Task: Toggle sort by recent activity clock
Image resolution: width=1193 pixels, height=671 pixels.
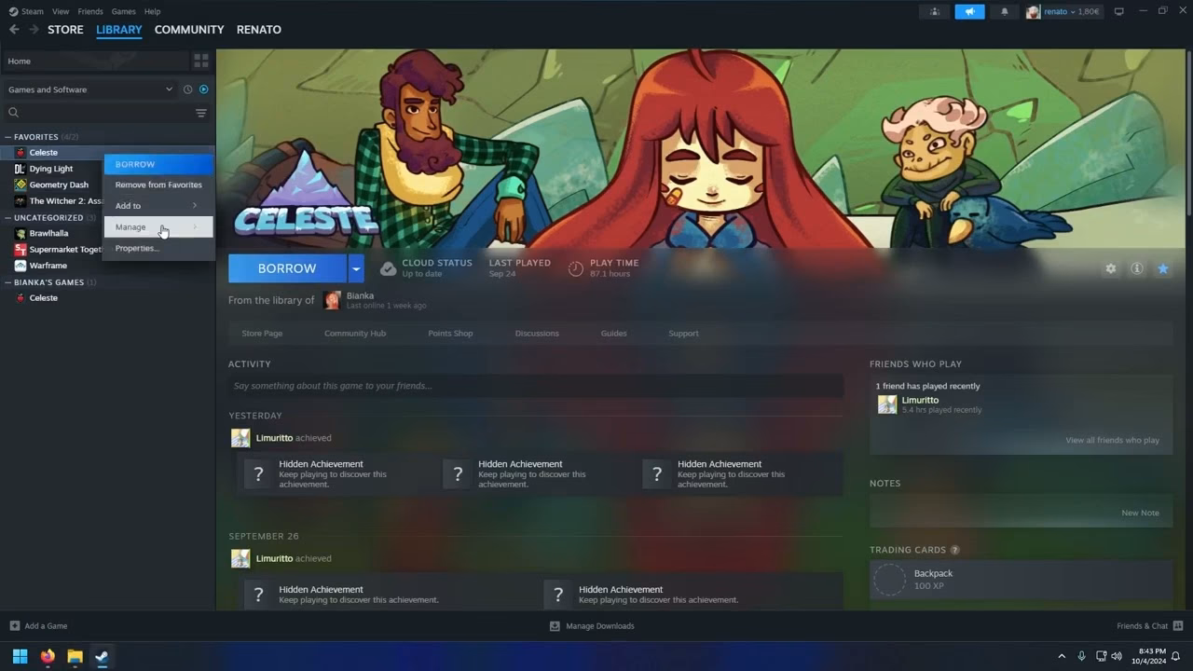Action: [187, 89]
